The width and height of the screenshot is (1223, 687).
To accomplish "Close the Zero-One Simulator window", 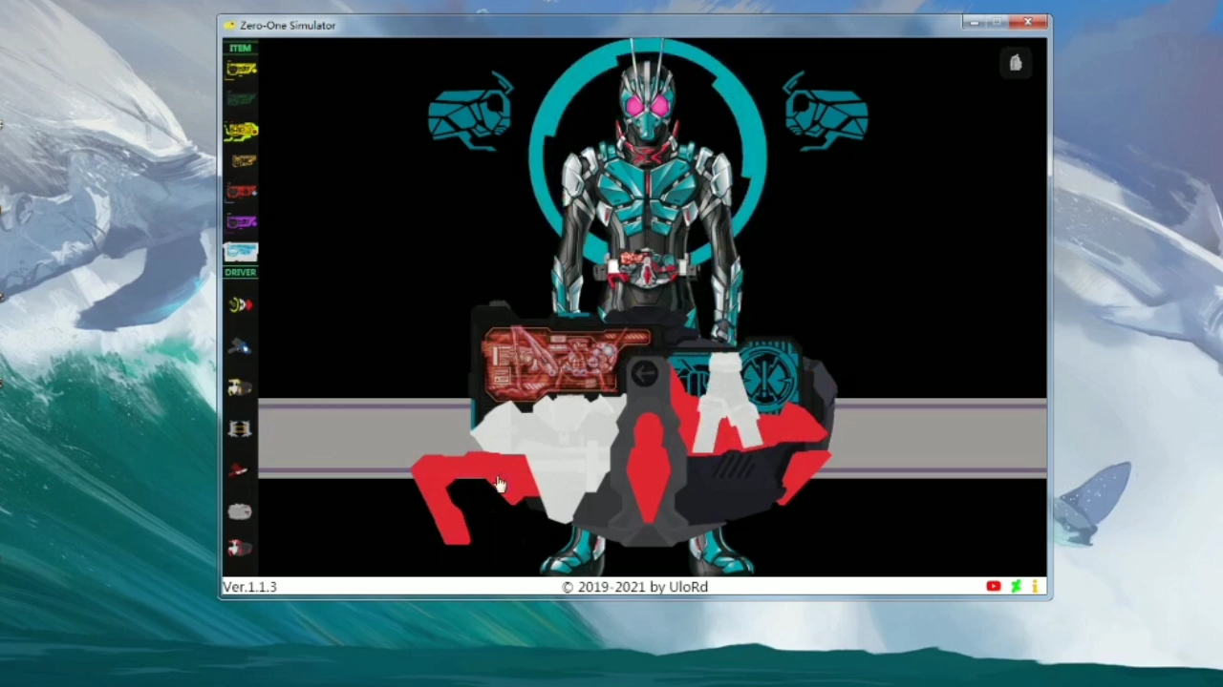I will pos(1028,23).
